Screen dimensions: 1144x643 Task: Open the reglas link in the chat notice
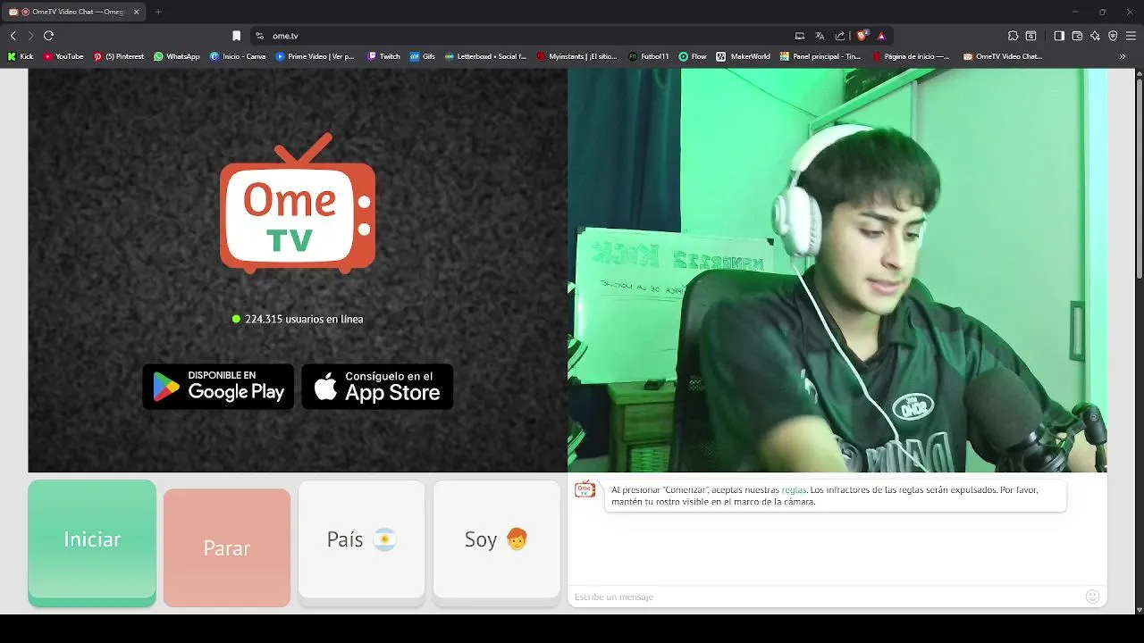click(794, 490)
